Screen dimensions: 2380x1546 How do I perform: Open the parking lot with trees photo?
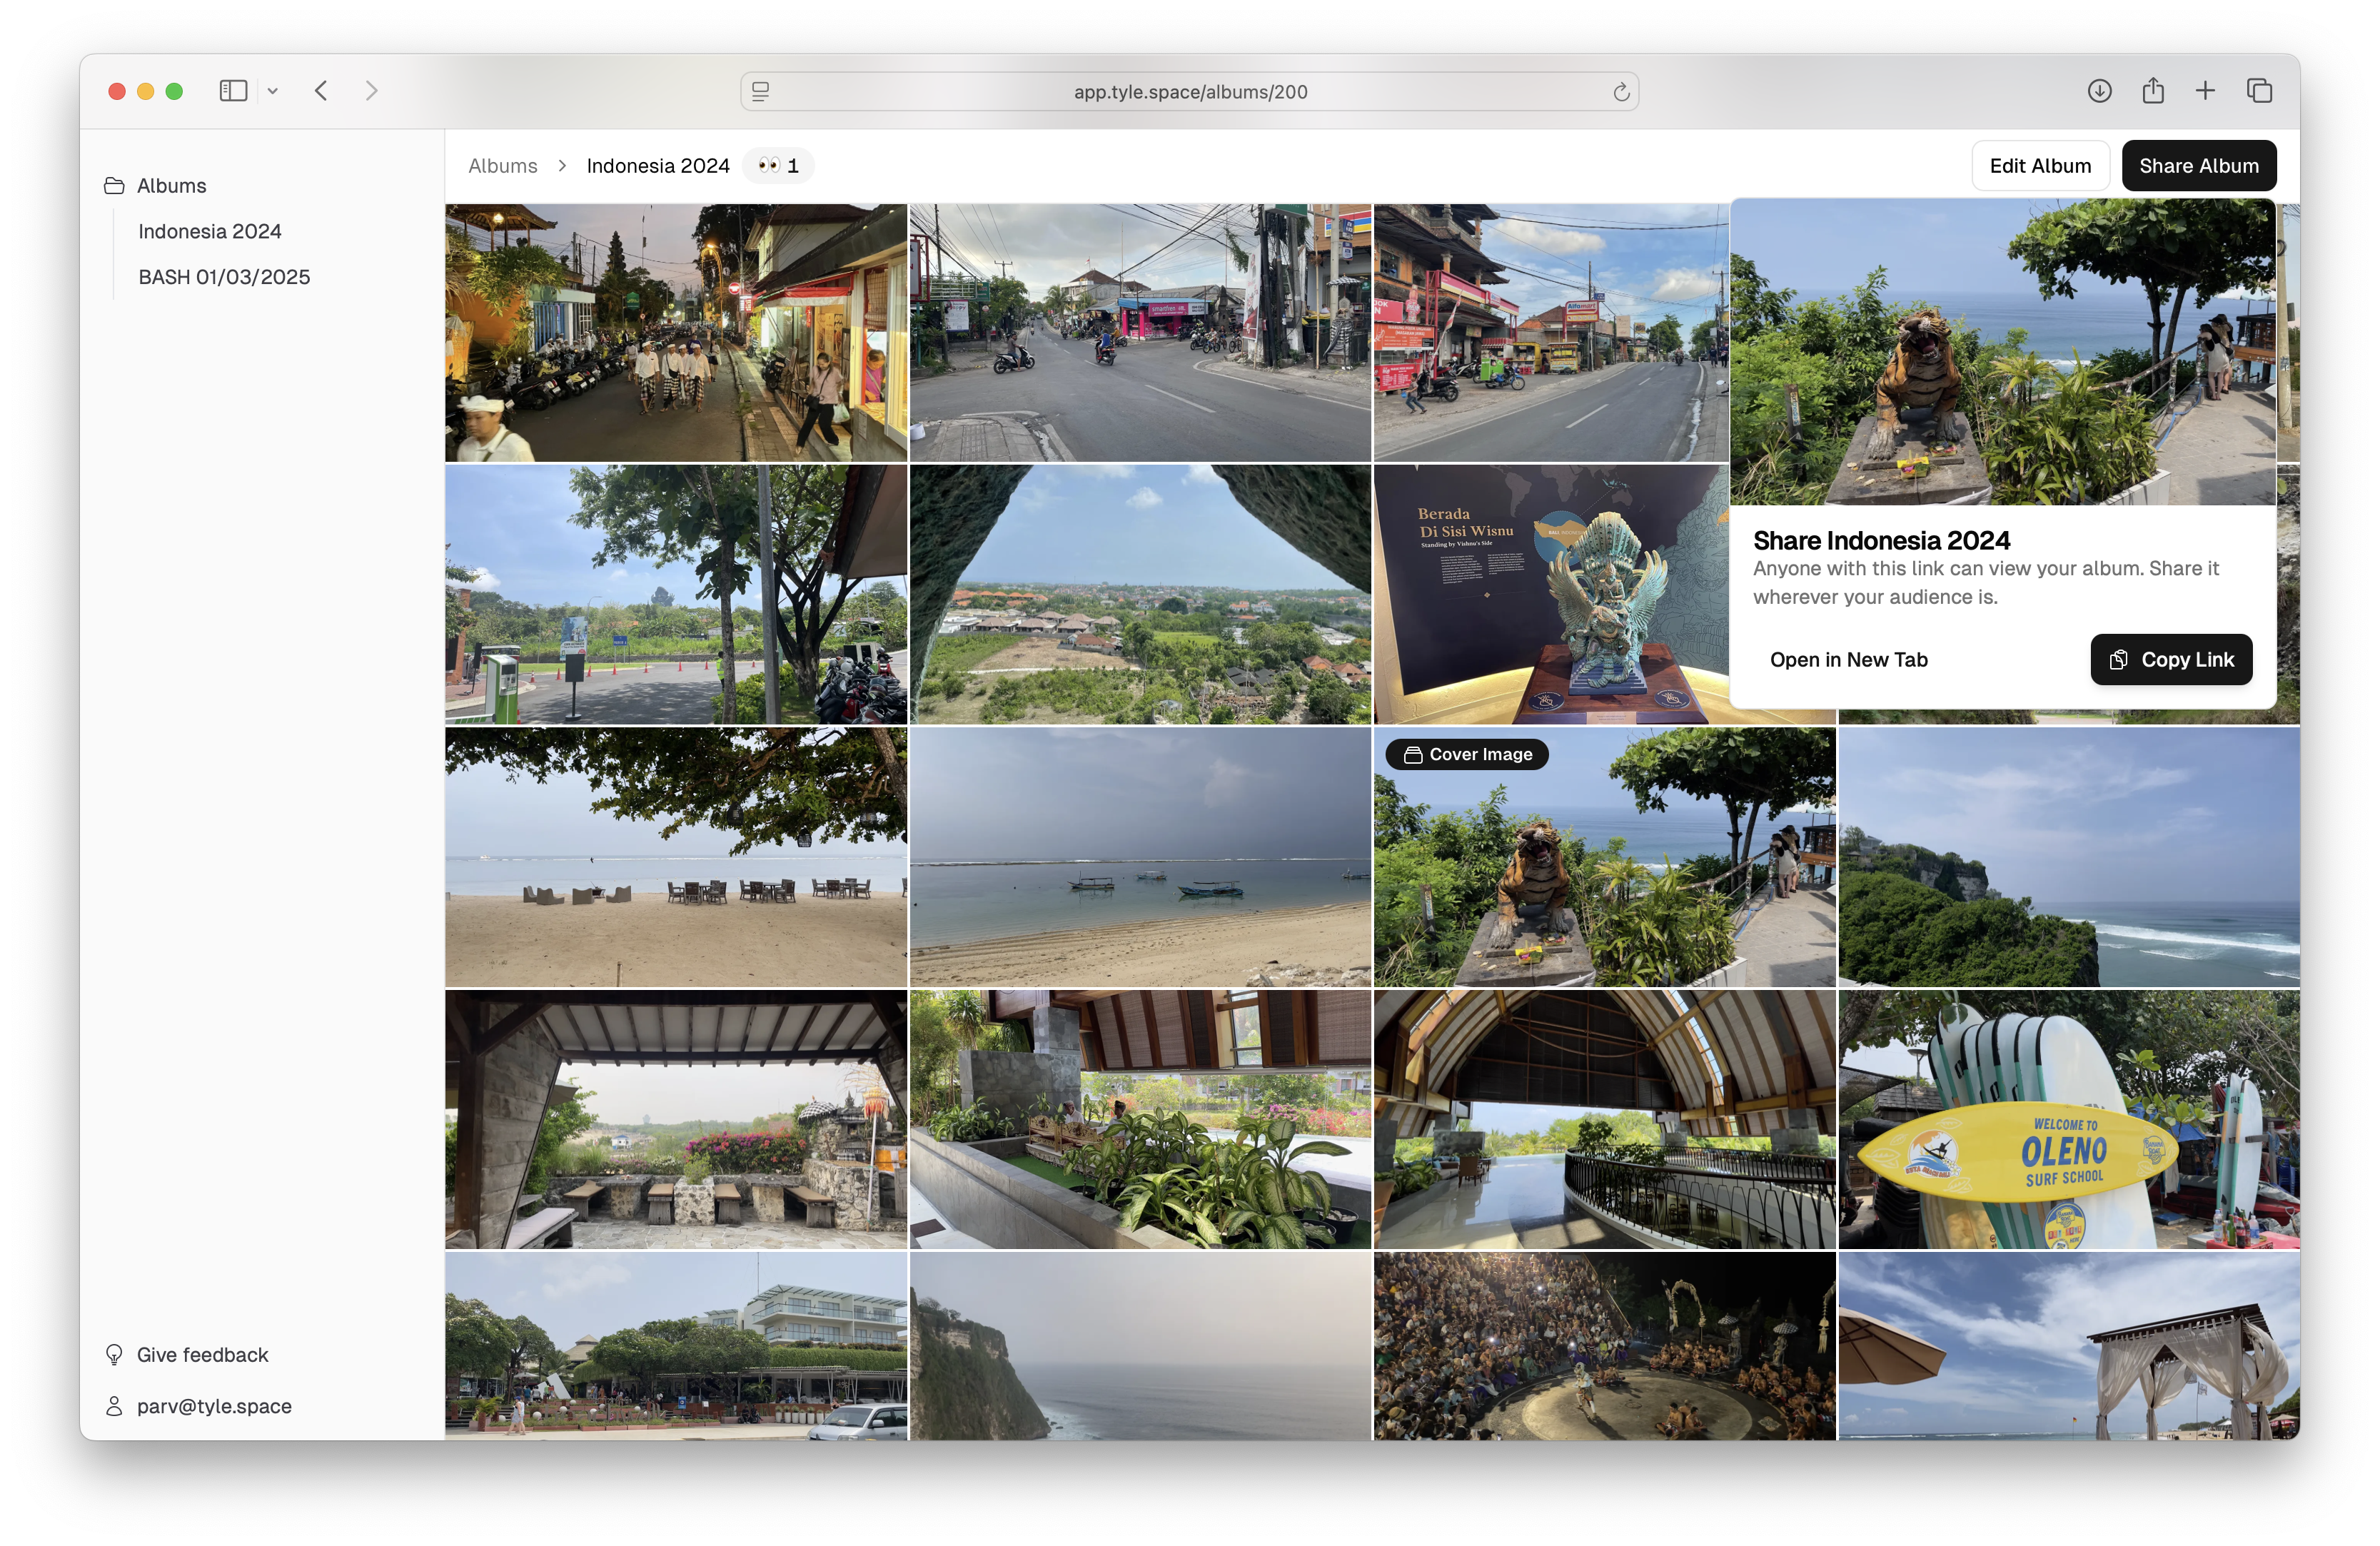(x=676, y=595)
